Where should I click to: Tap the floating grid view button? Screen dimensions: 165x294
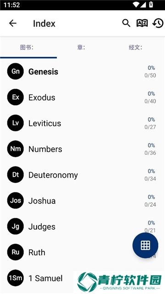click(145, 245)
